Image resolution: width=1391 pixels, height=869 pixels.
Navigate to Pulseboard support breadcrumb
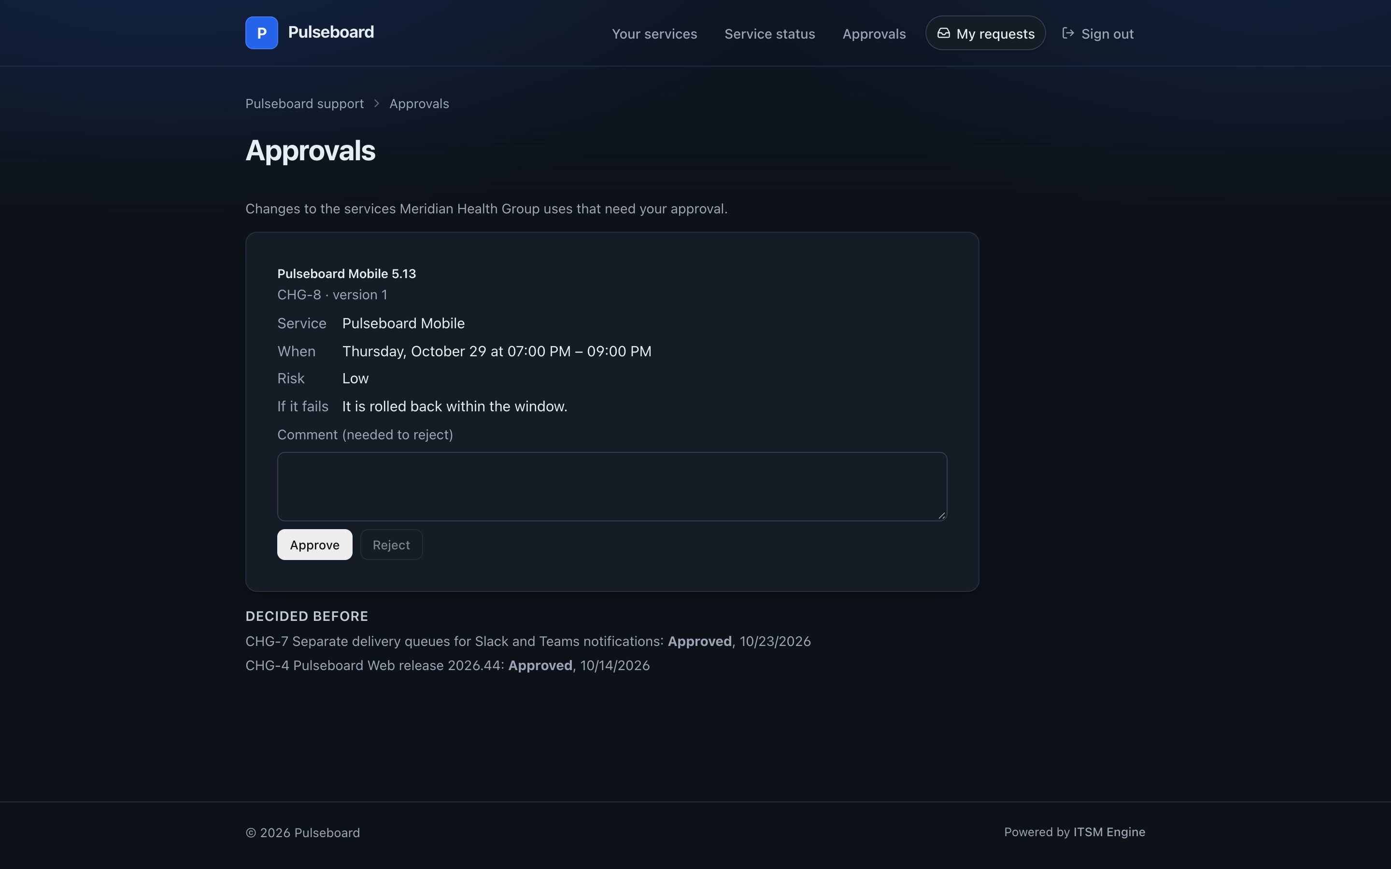click(305, 103)
